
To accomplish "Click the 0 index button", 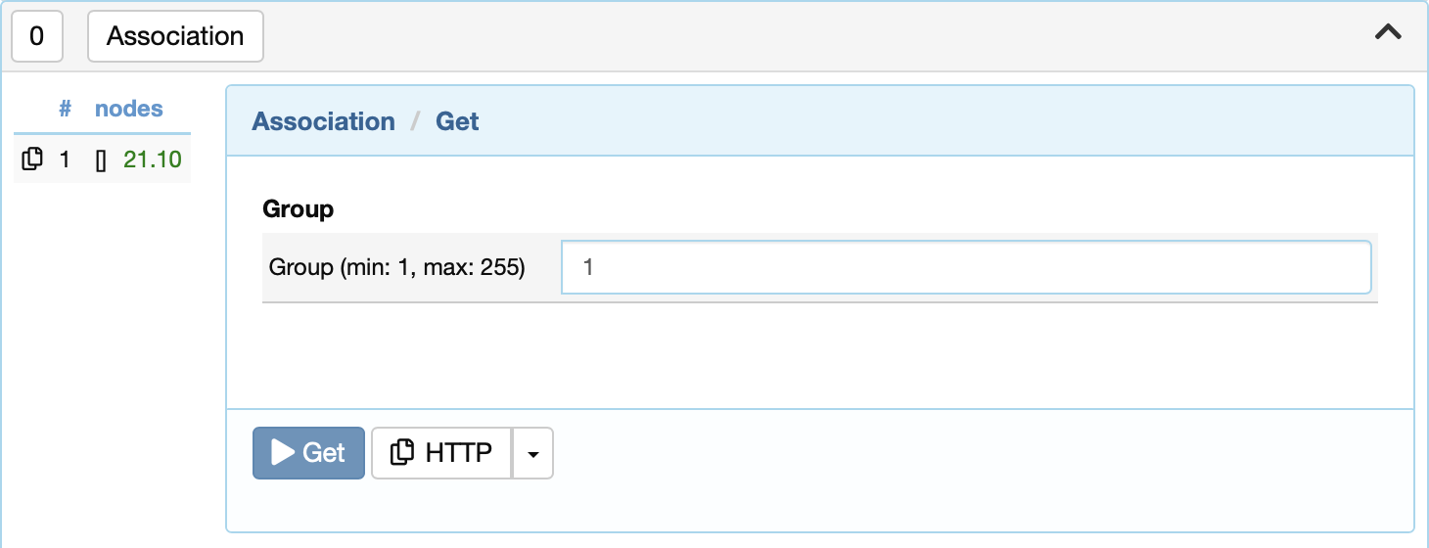I will 37,36.
